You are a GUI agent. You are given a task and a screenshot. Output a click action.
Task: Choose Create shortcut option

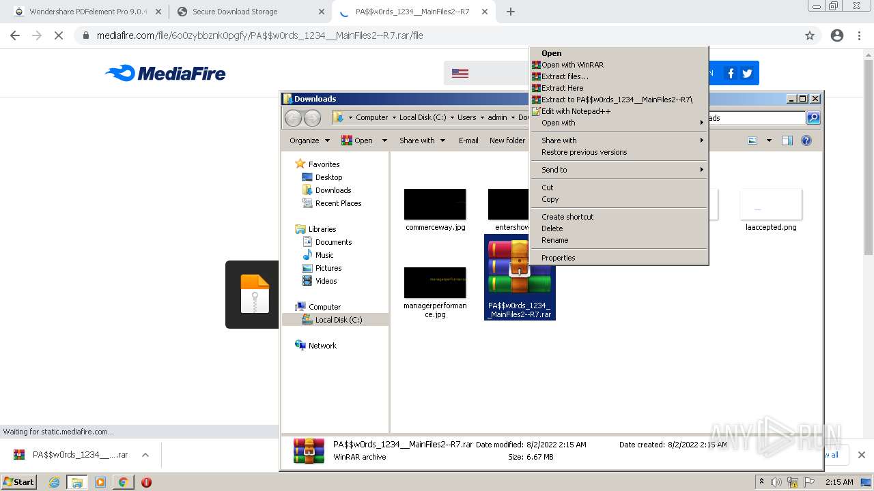pyautogui.click(x=619, y=217)
